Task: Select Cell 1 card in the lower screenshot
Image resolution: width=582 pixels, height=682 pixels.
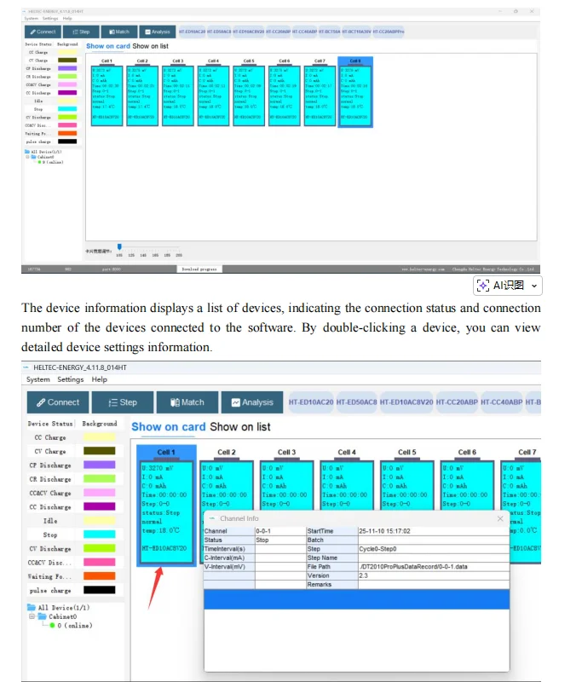Action: click(166, 506)
